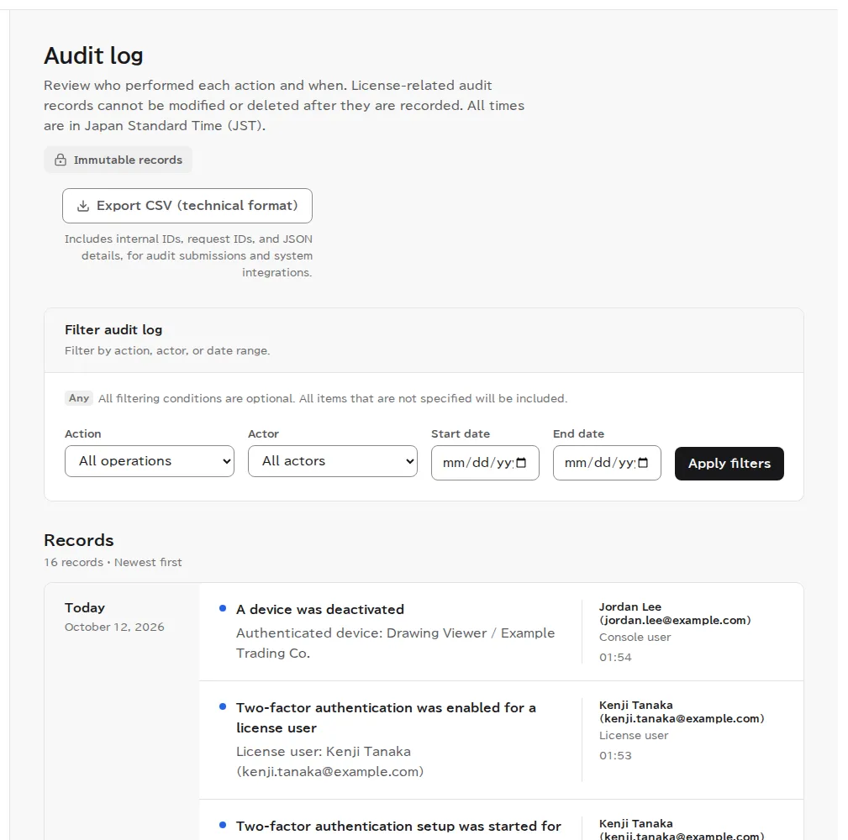Viewport: 848px width, 840px height.
Task: Click the Immutable records badge
Action: click(x=118, y=160)
